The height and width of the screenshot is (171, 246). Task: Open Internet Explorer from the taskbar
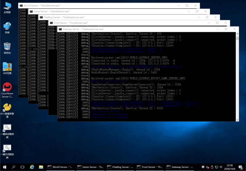[32, 167]
